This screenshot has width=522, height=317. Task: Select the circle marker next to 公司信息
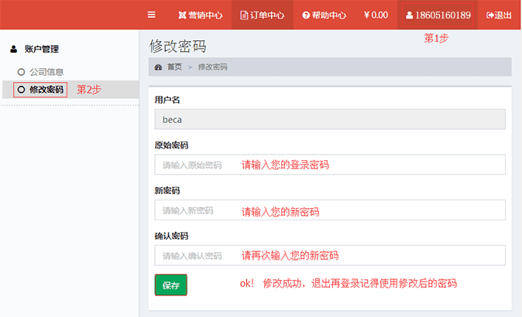click(x=21, y=72)
